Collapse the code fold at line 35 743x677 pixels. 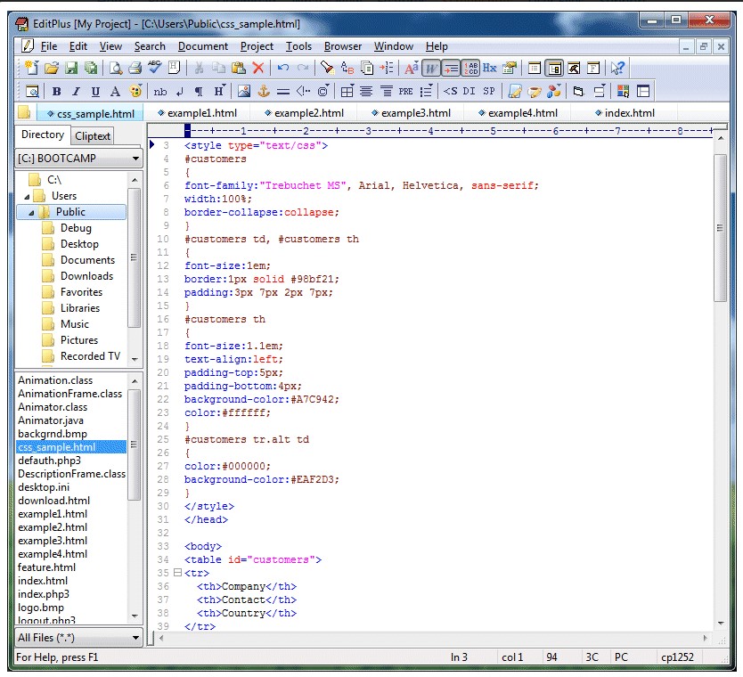(x=177, y=573)
